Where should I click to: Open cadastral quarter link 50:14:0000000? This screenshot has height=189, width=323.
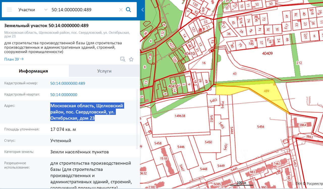click(64, 94)
